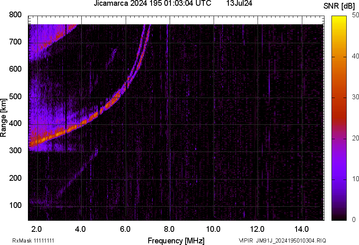
Task: Click the y-axis tick label '800'
Action: click(x=15, y=15)
